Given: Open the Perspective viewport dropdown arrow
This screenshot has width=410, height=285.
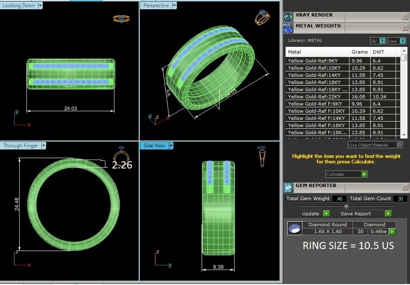Looking at the screenshot, I should [174, 5].
